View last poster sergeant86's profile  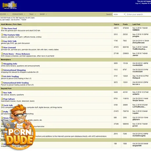137,145
